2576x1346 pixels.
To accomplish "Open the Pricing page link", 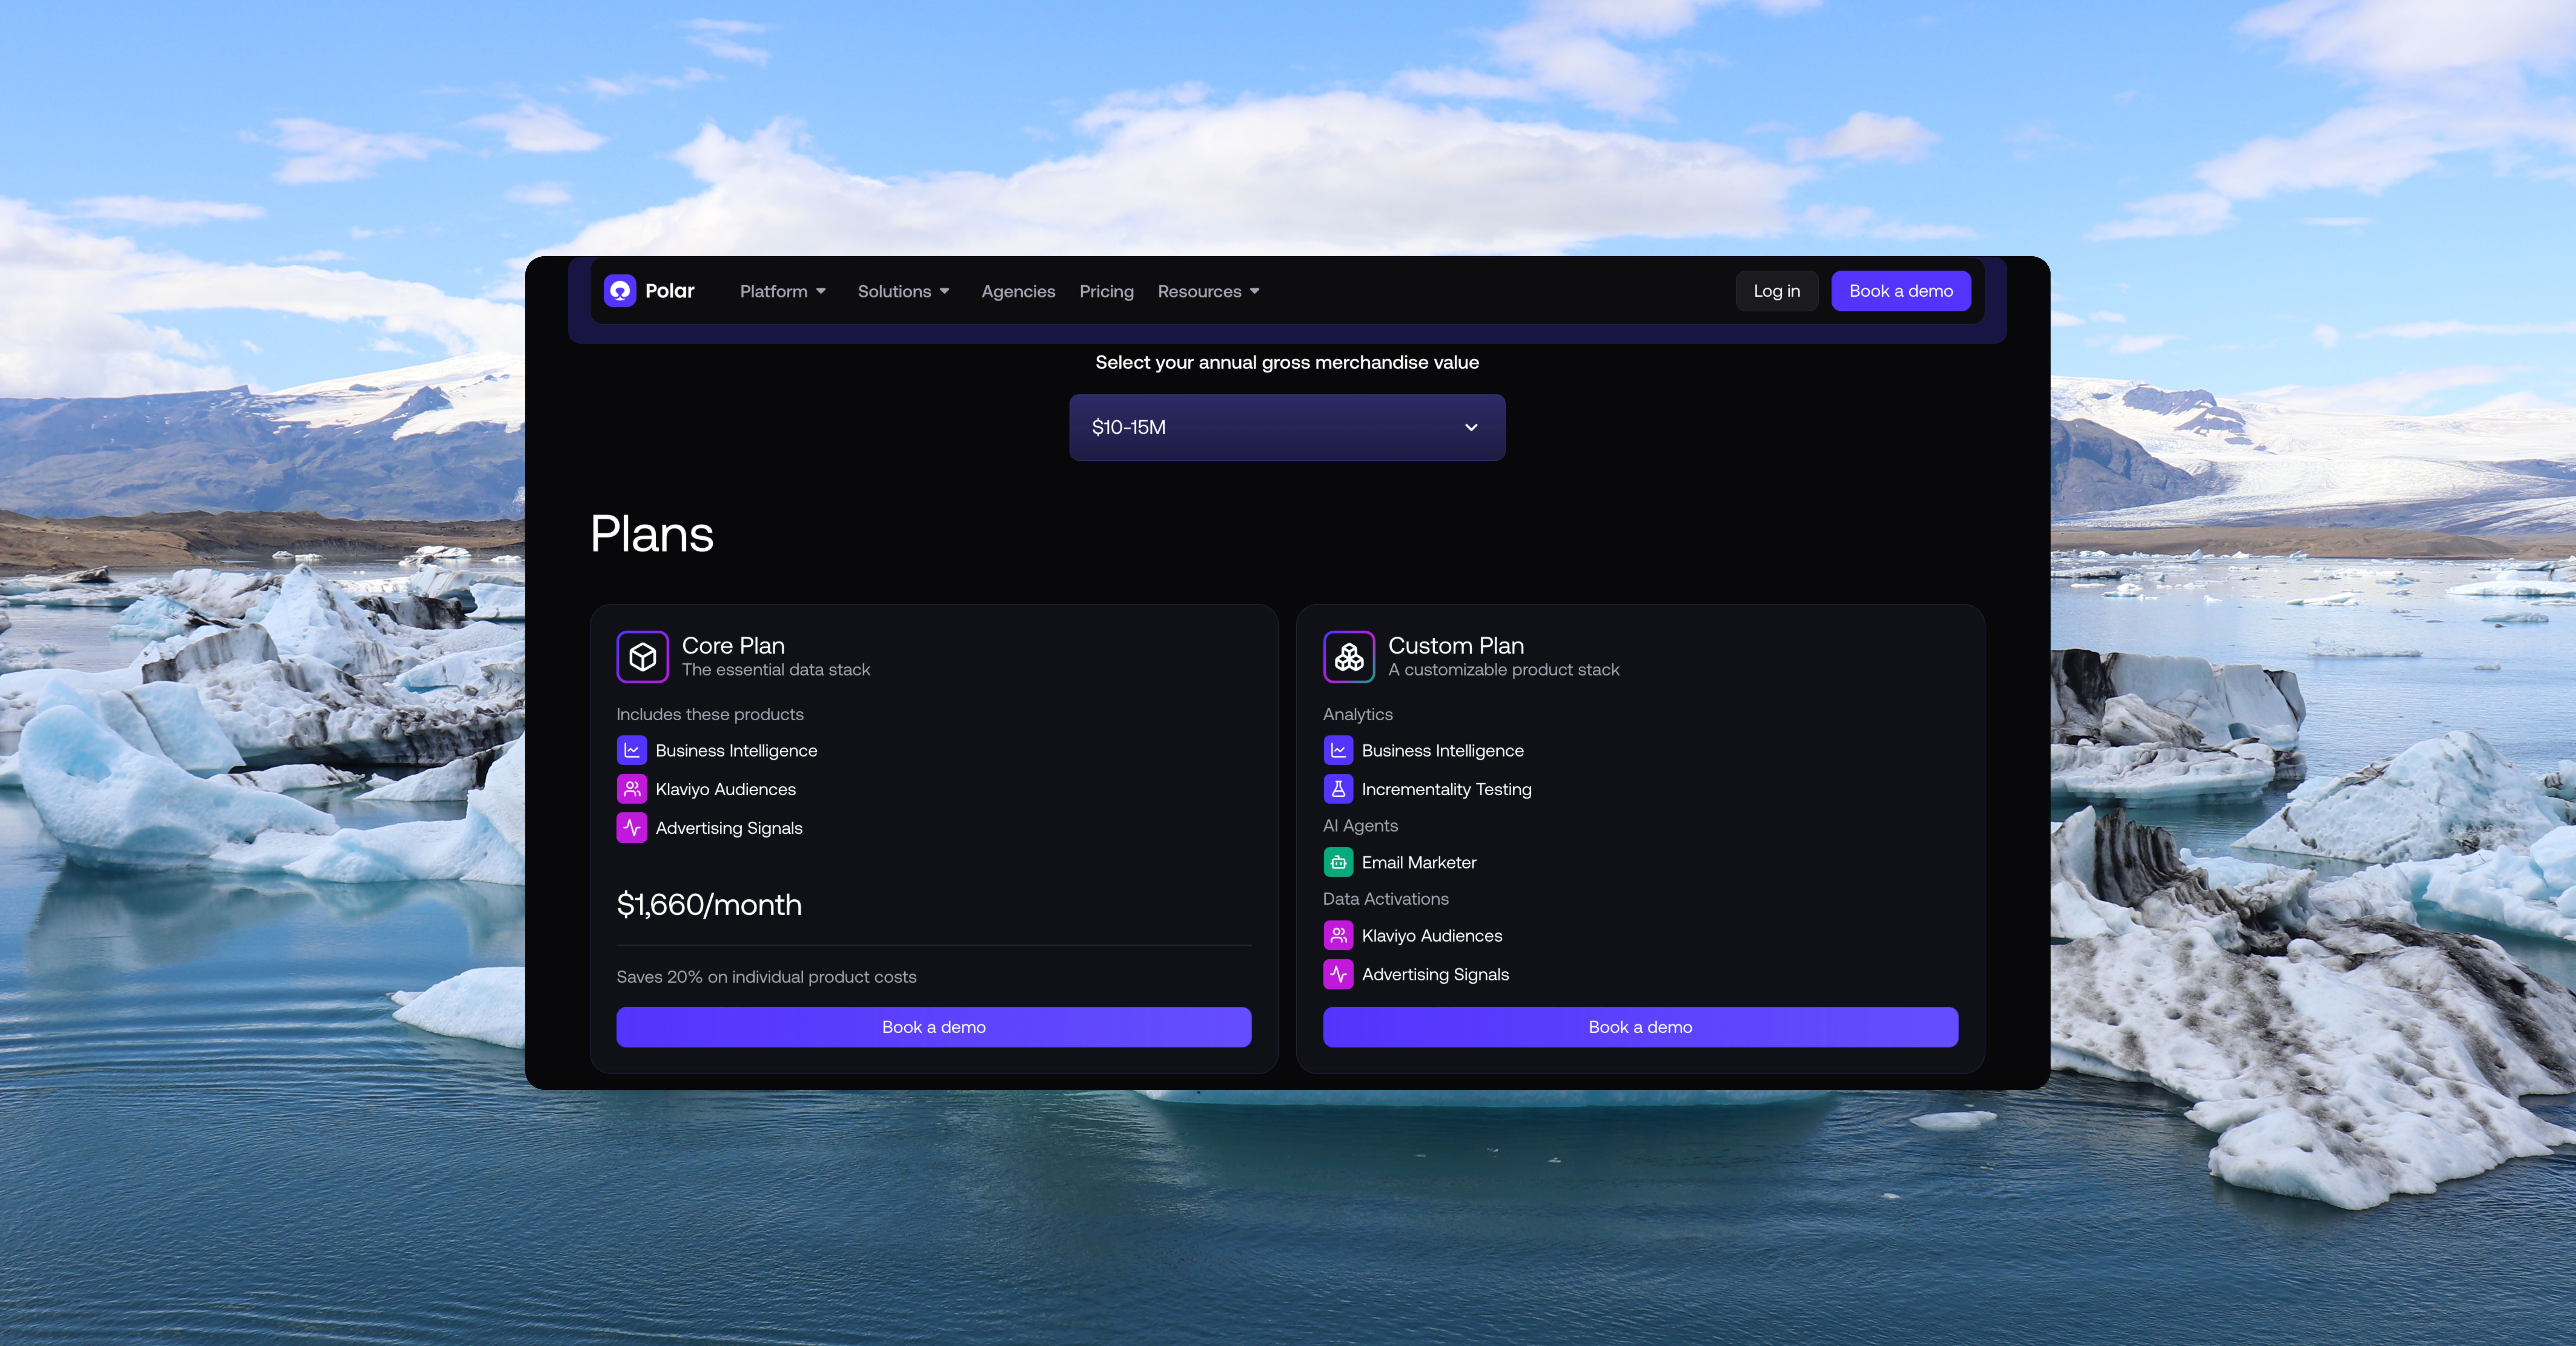I will (x=1106, y=292).
